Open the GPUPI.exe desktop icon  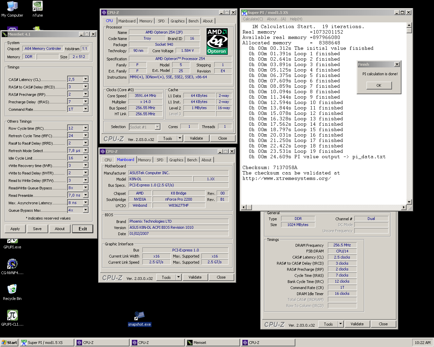coord(12,244)
